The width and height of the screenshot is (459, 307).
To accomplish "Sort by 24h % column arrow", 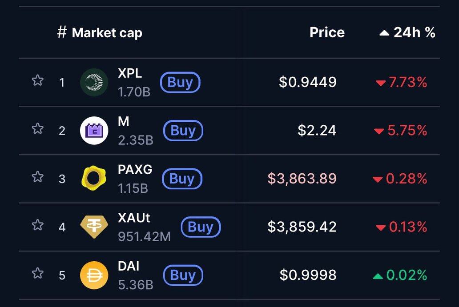I will [384, 33].
